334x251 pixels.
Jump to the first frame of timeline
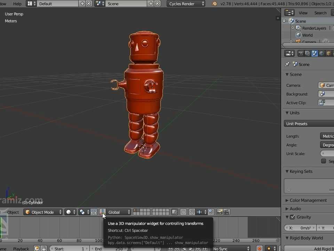coord(170,249)
